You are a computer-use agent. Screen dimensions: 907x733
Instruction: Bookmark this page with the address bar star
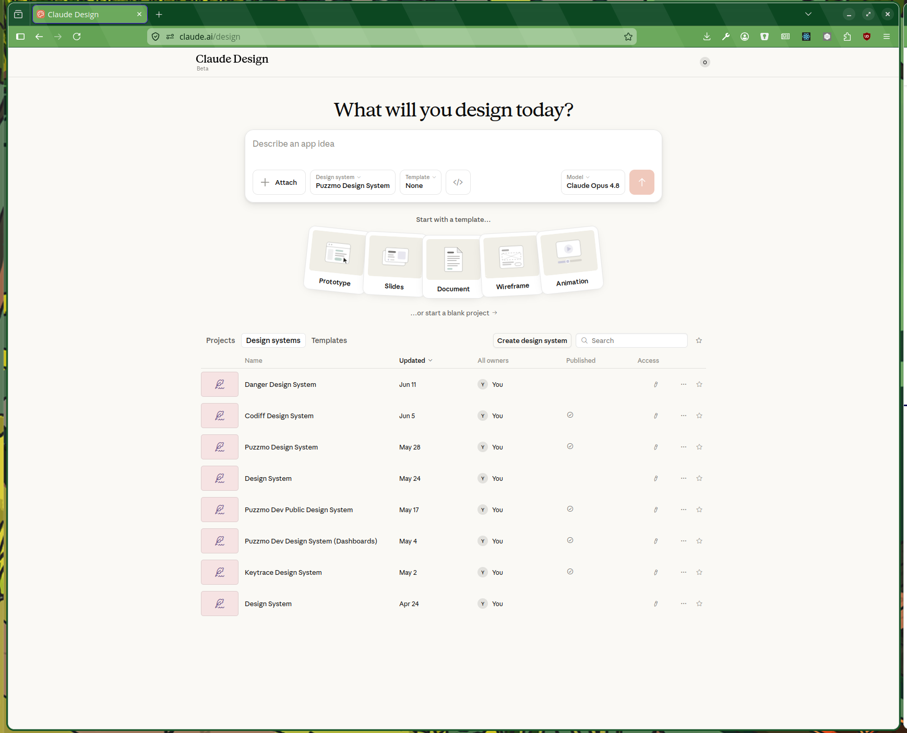[x=628, y=37]
